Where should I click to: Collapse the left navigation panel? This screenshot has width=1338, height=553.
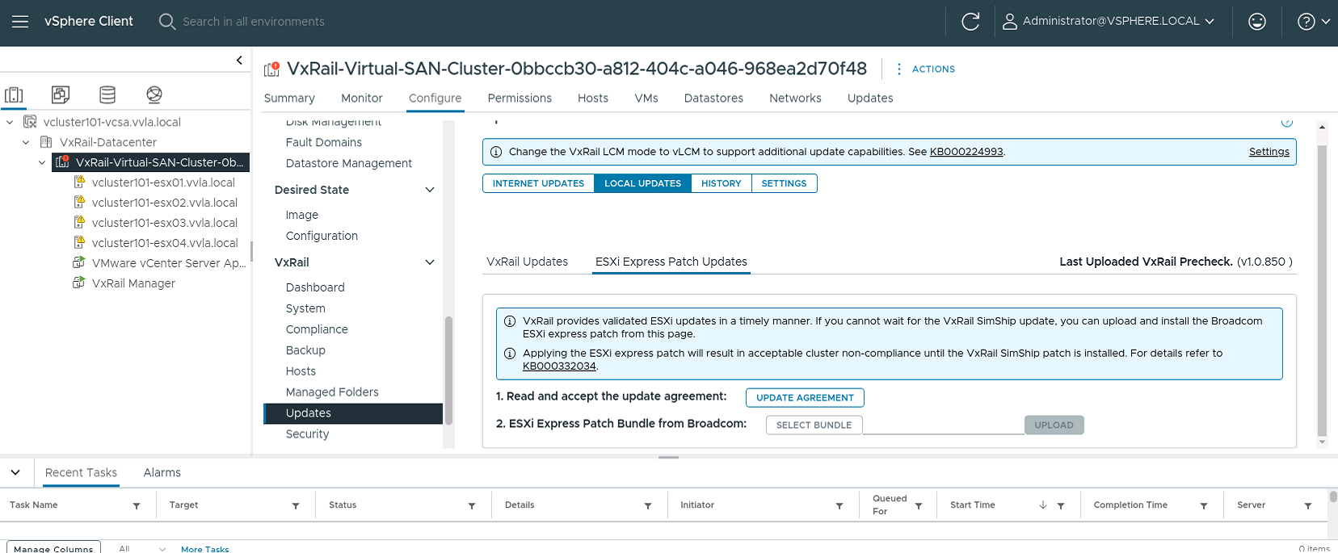(239, 60)
